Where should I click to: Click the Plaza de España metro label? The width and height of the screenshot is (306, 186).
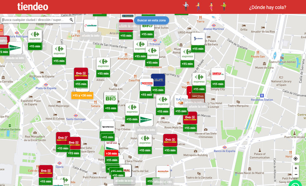(x=46, y=88)
